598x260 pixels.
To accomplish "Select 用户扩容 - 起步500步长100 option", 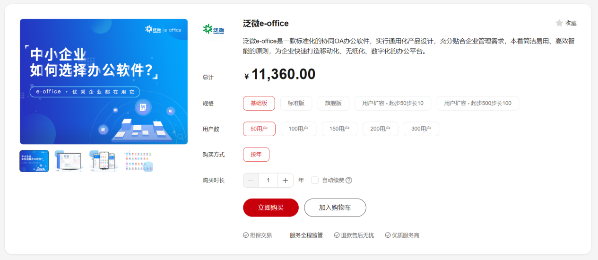I will pyautogui.click(x=477, y=103).
